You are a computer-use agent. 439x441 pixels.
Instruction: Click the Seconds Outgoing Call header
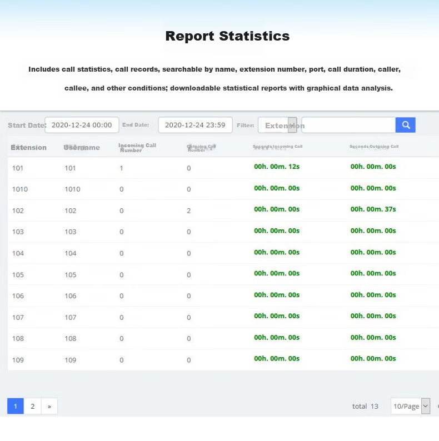click(x=374, y=147)
